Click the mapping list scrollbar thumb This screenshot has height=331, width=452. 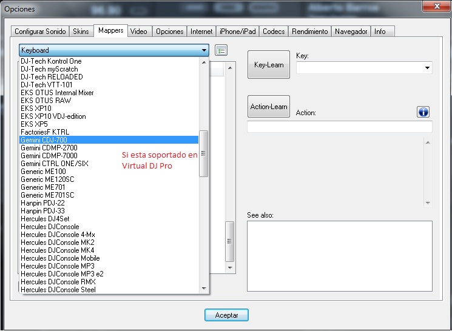[x=229, y=241]
